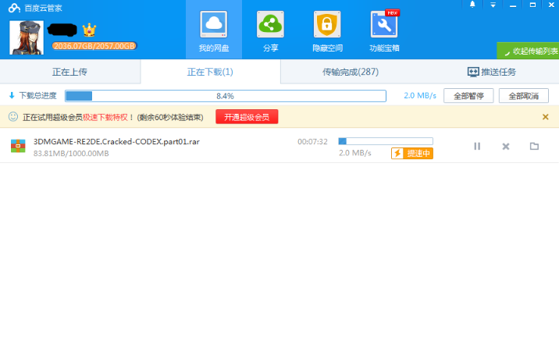
Task: Select 3DMGAME-RE2DE.Cracked-CODEX.part01.rar file name
Action: click(116, 141)
